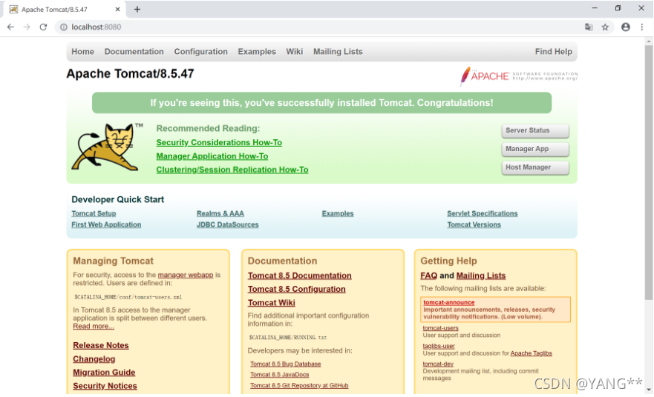Bookmark this page with the star icon
The image size is (654, 397).
(x=605, y=27)
